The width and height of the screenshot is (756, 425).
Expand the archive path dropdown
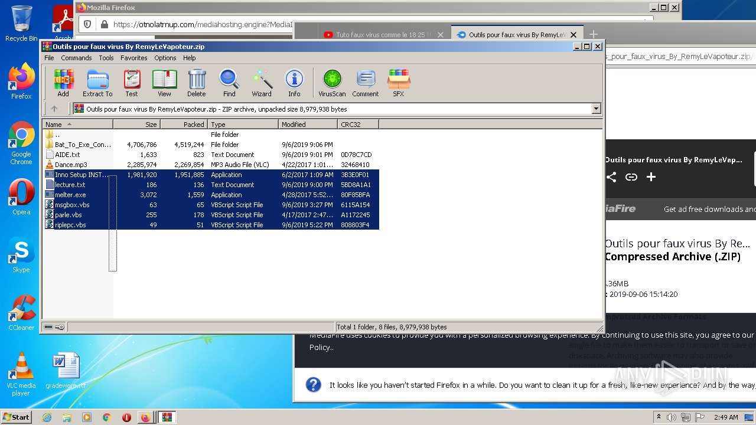pos(596,109)
